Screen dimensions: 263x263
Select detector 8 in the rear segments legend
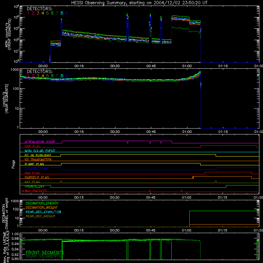click(62, 76)
